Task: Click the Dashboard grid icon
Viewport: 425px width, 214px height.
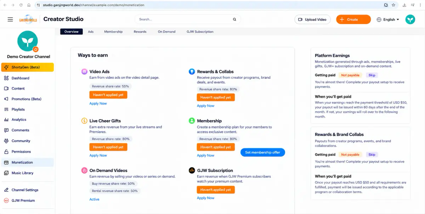Action: pos(6,78)
